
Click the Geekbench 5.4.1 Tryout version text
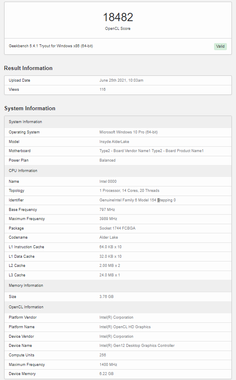coord(51,46)
